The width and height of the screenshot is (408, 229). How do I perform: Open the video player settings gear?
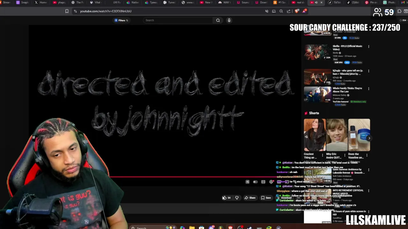coord(271,182)
